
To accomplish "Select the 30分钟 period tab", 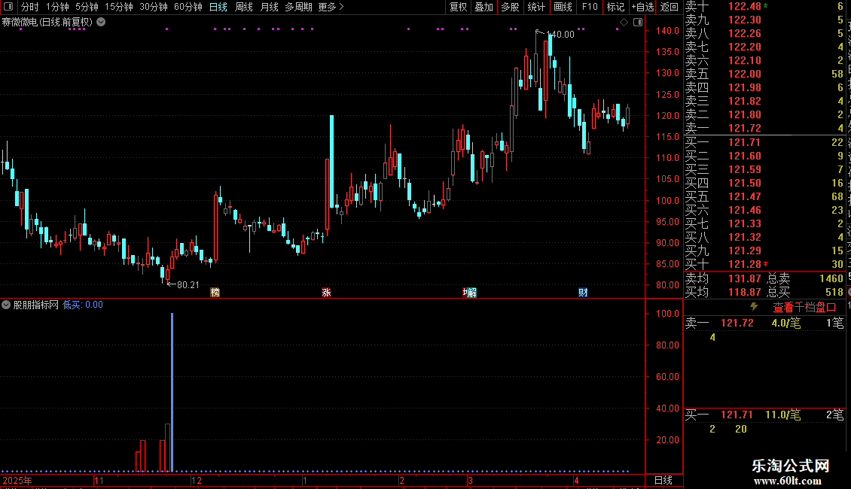I will click(x=154, y=7).
